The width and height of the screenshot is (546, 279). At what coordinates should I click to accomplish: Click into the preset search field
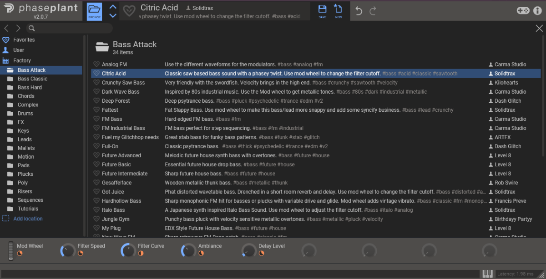coord(71,28)
